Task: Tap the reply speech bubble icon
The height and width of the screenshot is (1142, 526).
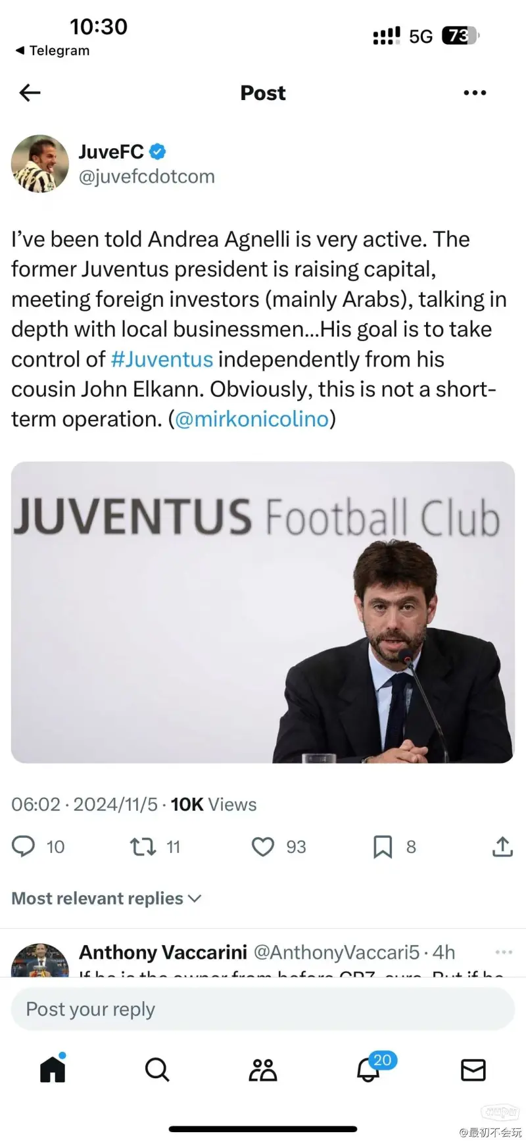Action: click(24, 846)
